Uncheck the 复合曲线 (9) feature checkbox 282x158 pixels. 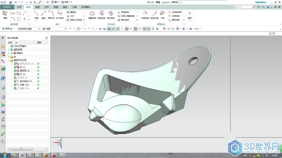(15, 81)
